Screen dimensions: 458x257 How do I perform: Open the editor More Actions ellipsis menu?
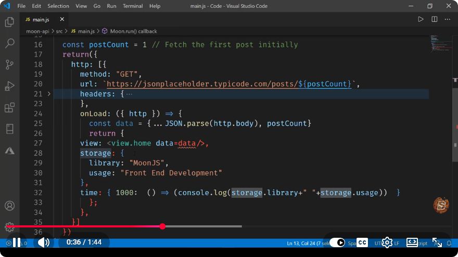point(448,19)
